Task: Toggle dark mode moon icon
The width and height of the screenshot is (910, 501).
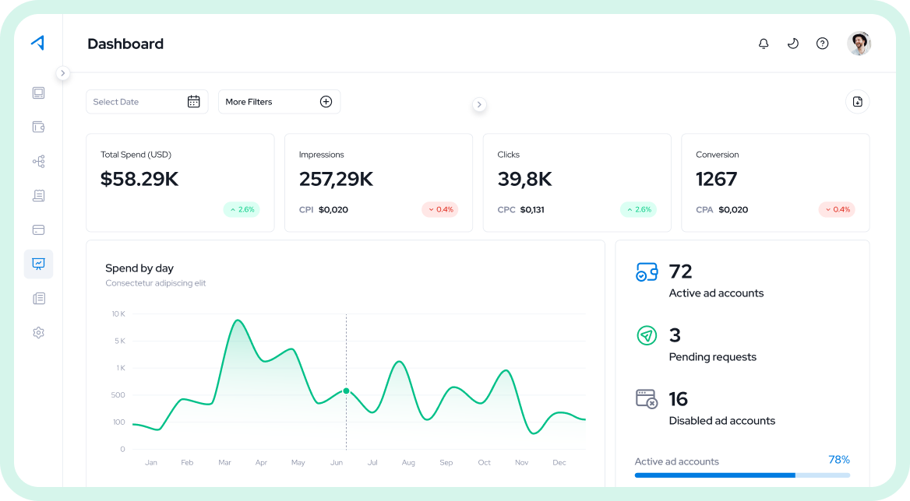Action: tap(793, 44)
